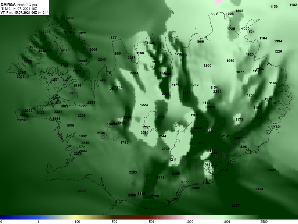Screen dimensions: 298x224
Task: Click value 1595
Action: [239, 11]
